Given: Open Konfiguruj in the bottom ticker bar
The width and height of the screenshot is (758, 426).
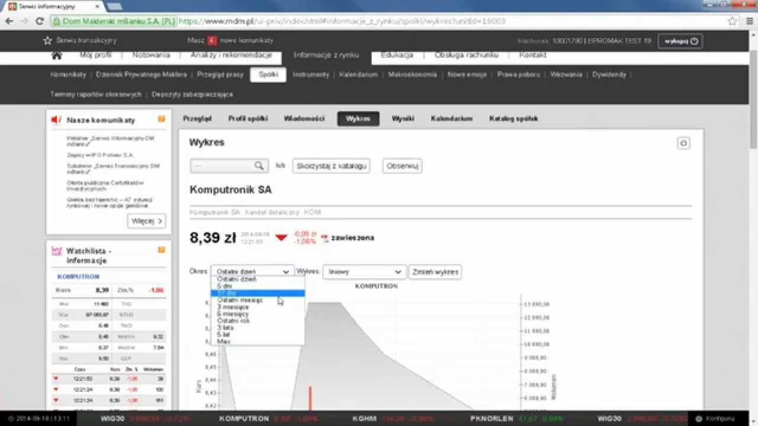Looking at the screenshot, I should (714, 419).
